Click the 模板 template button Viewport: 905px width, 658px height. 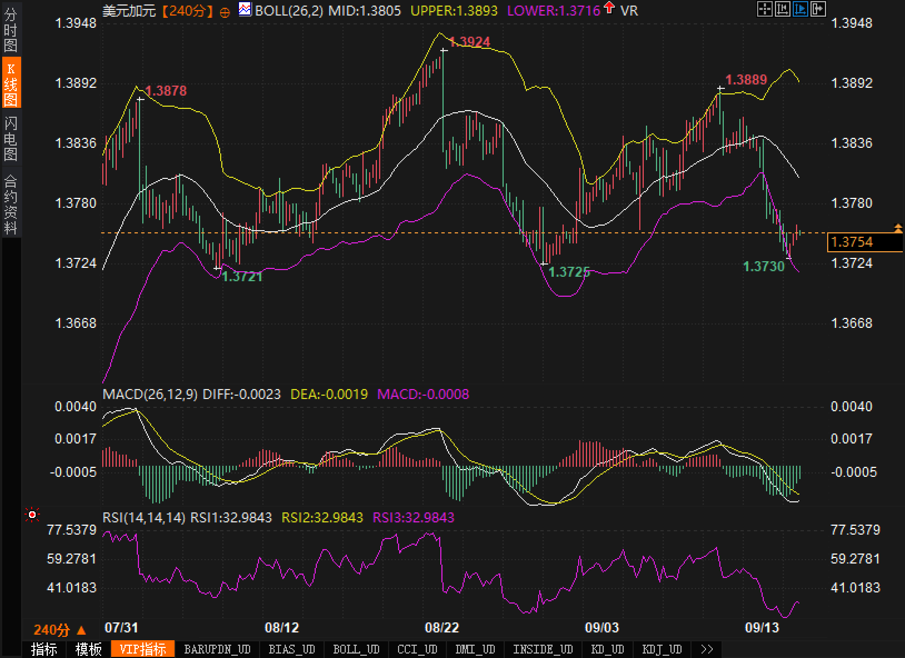89,649
